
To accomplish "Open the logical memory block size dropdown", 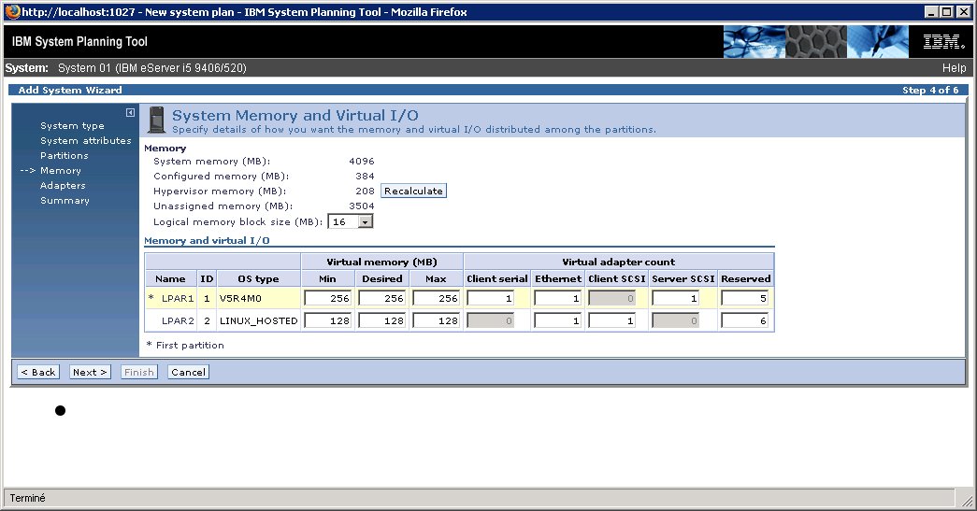I will [x=366, y=221].
